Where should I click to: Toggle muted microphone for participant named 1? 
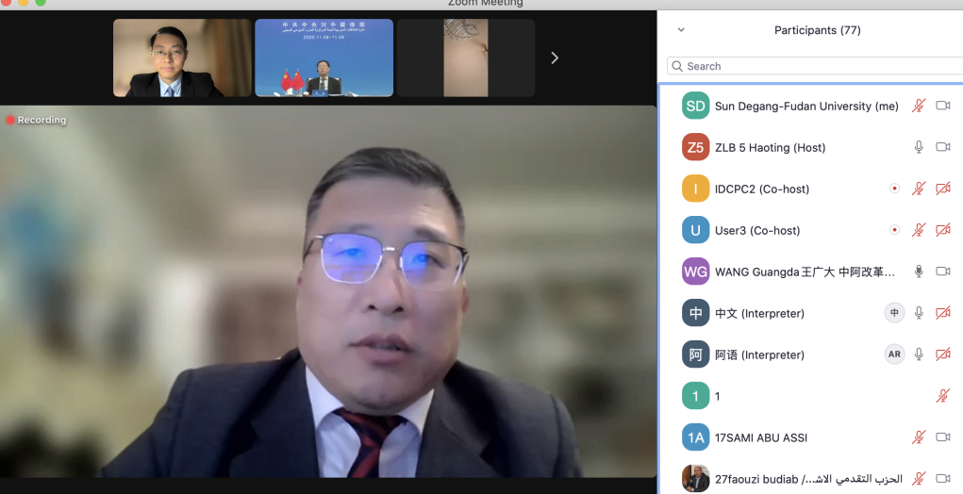(x=942, y=396)
